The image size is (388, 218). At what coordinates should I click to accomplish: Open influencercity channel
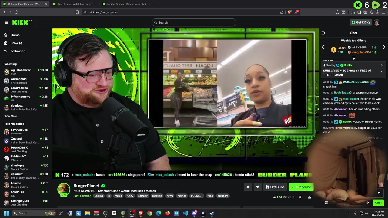[x=26, y=98]
